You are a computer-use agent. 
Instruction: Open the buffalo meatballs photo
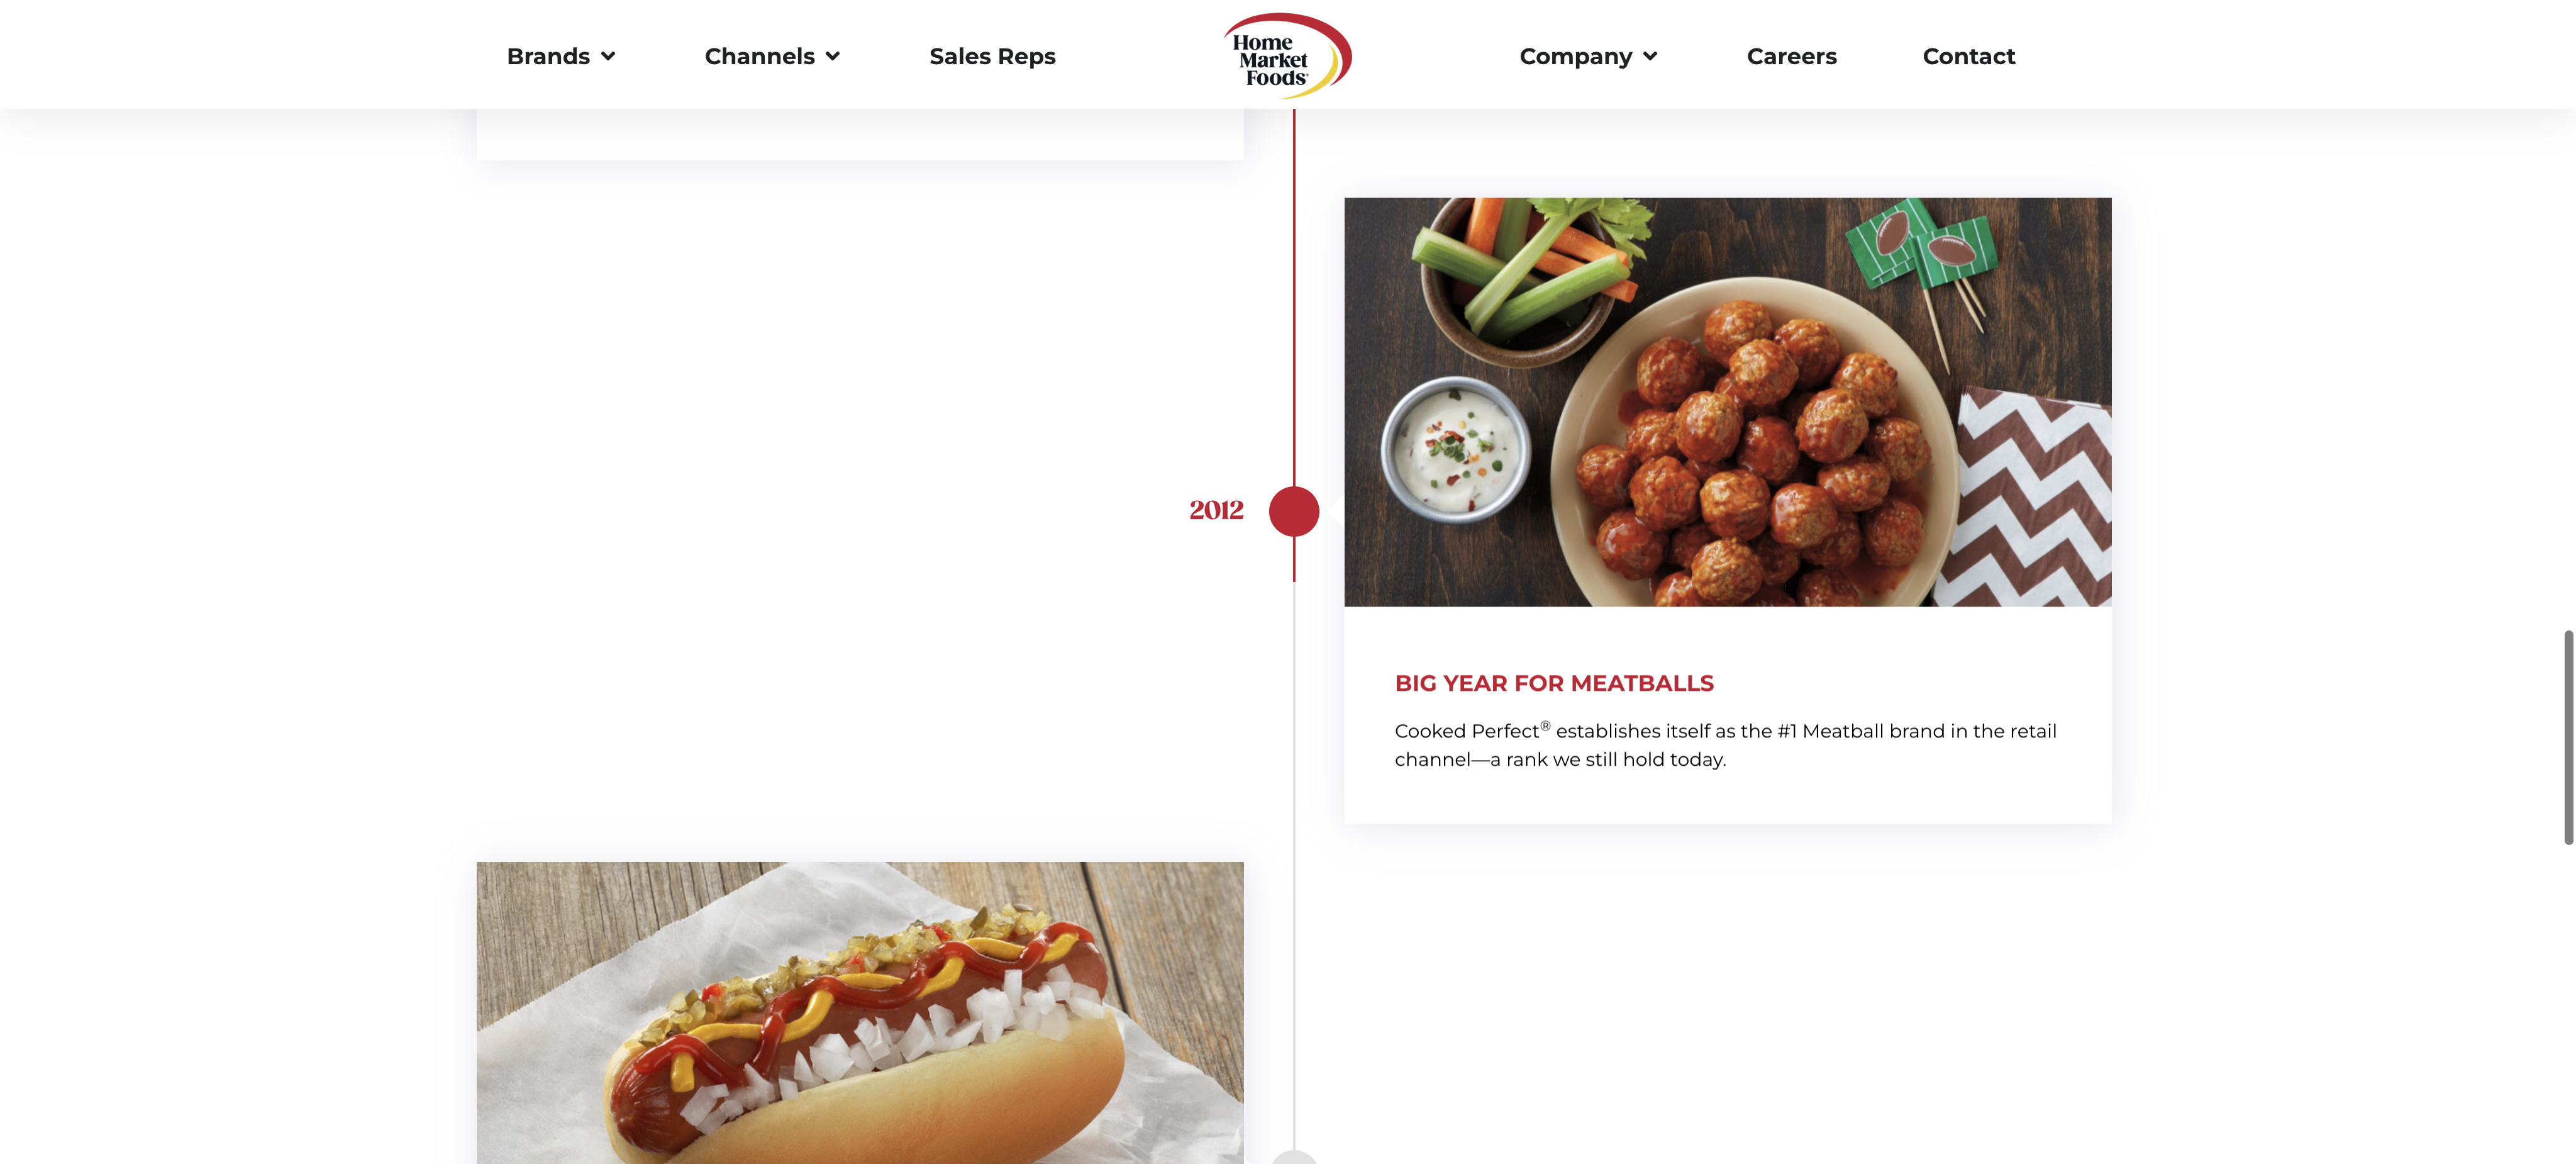point(1727,401)
